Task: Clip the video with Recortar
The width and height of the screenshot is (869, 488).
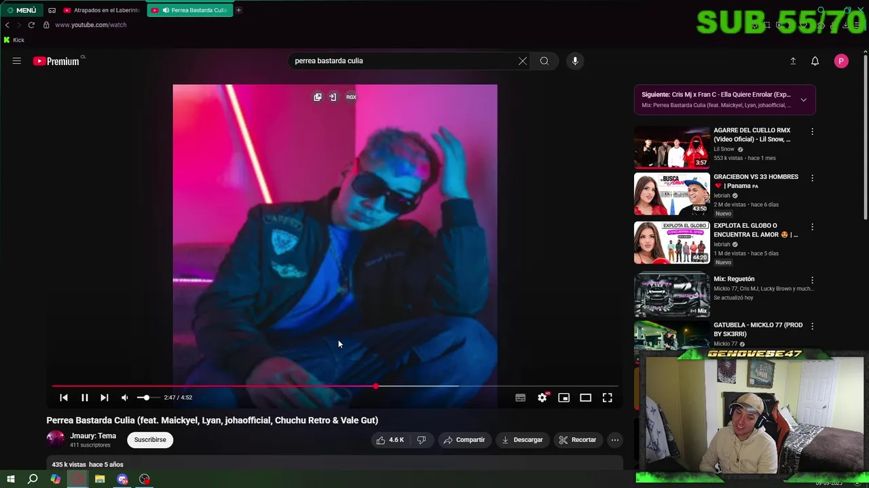Action: coord(578,440)
